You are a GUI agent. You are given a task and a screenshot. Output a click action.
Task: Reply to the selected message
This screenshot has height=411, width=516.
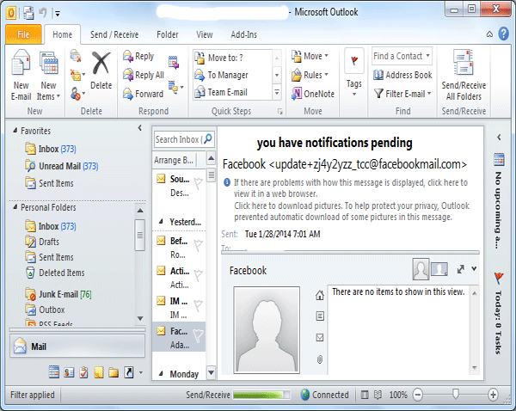[138, 56]
